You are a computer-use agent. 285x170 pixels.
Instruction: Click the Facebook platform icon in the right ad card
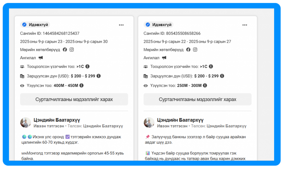[x=188, y=50]
